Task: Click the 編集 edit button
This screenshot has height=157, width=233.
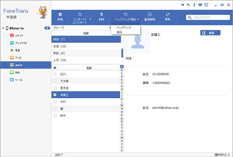Action: pos(210,33)
